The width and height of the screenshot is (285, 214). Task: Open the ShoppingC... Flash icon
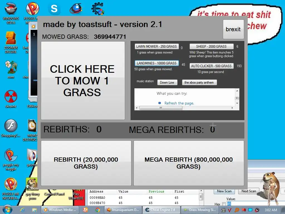pos(11,128)
